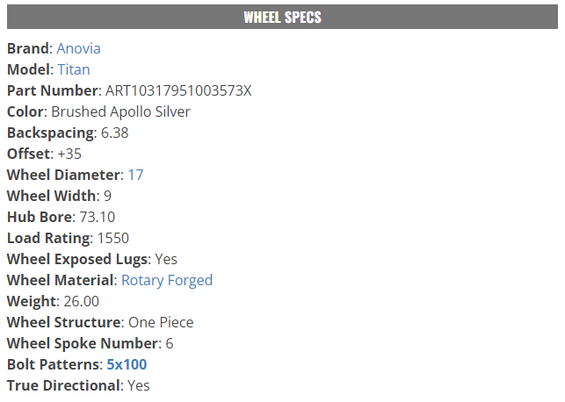Open the 5x100 bolt pattern link
The image size is (565, 402).
click(127, 364)
